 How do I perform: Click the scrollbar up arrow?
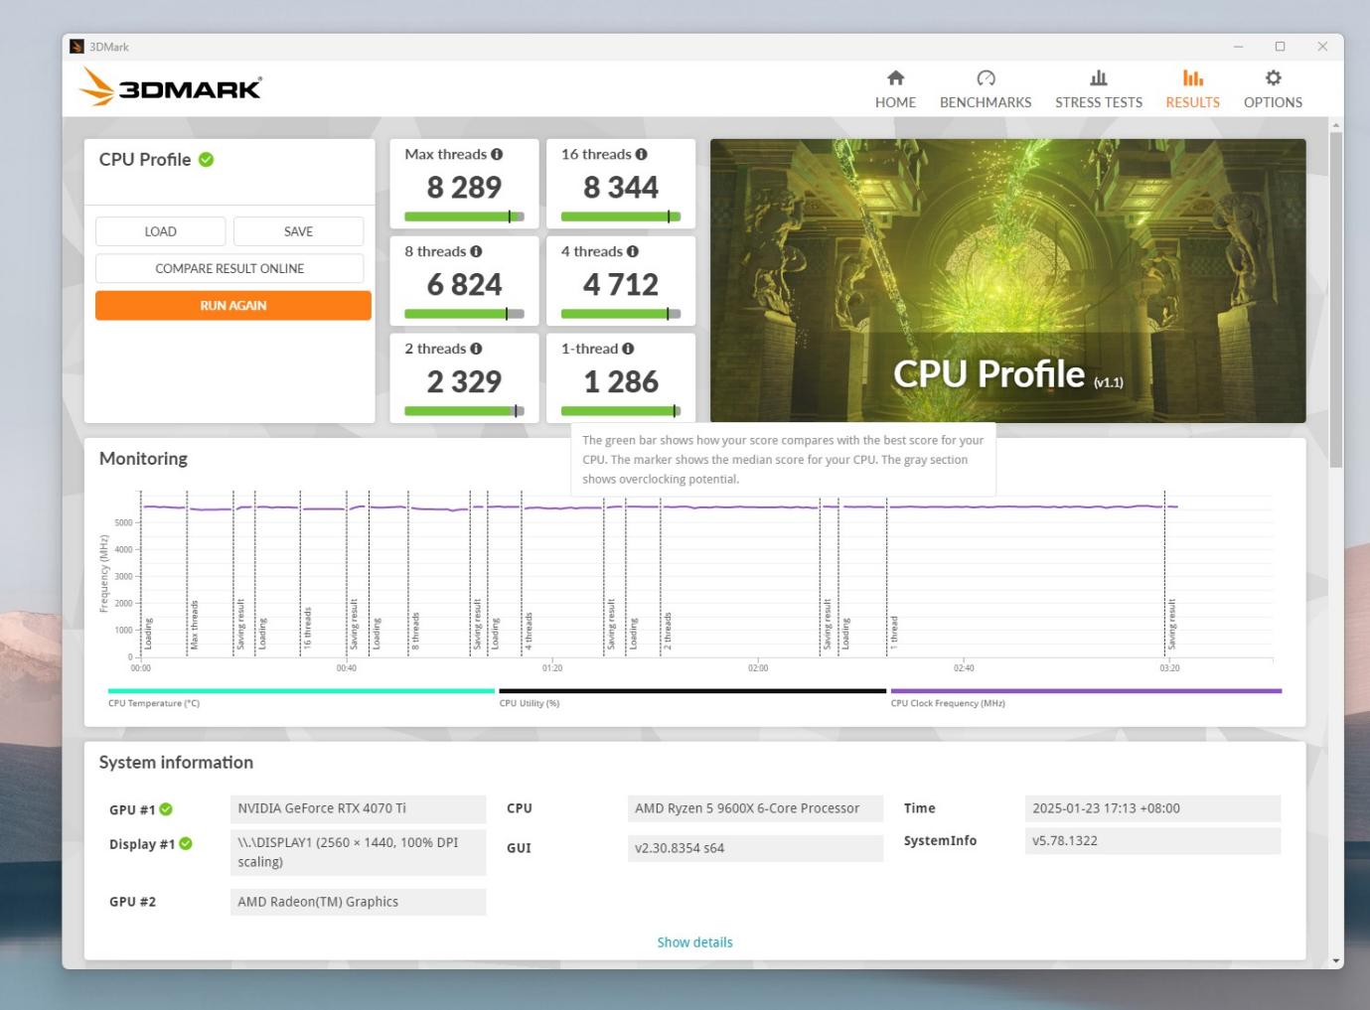point(1335,125)
